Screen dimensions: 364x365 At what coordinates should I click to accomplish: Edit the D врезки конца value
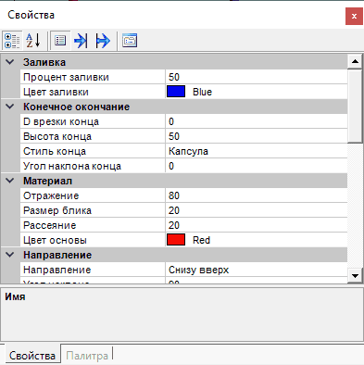[257, 121]
